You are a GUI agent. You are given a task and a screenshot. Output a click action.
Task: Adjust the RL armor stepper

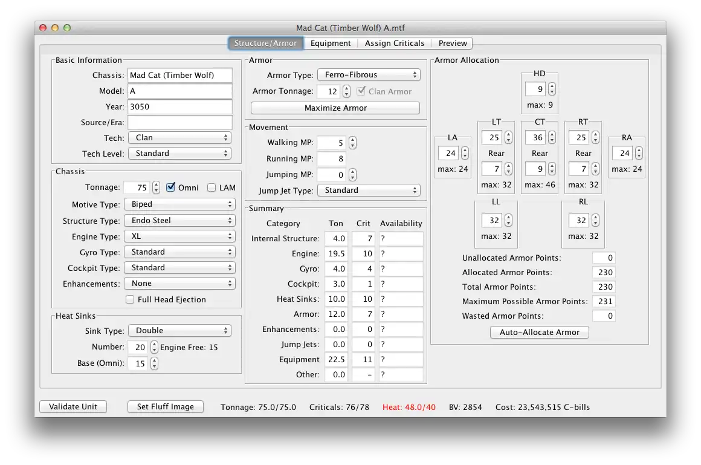pyautogui.click(x=595, y=220)
